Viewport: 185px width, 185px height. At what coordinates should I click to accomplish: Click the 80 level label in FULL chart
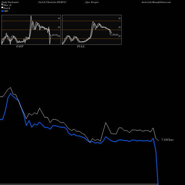pos(120,18)
